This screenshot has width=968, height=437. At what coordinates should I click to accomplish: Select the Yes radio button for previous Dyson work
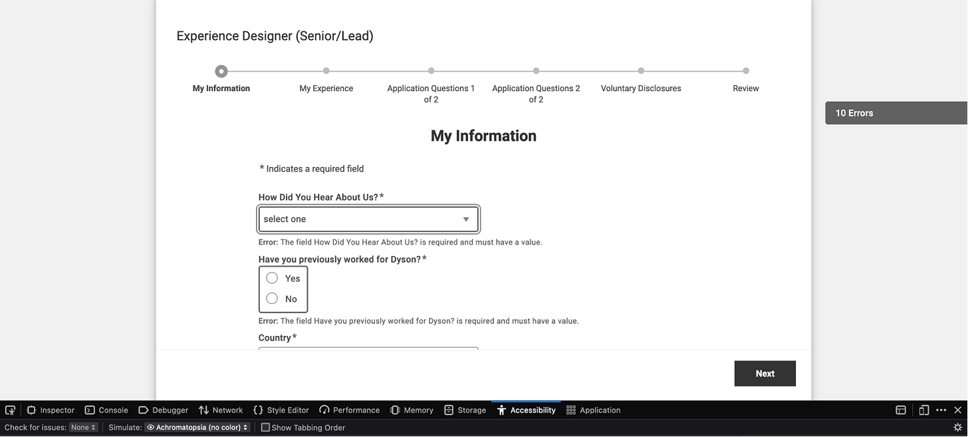tap(272, 278)
